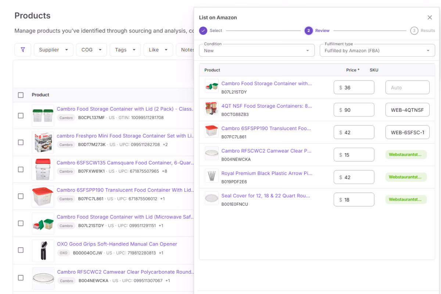Click the Price column header

[x=352, y=70]
